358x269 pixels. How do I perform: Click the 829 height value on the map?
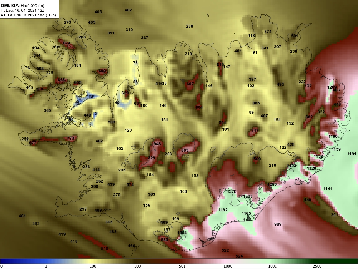click(151, 158)
